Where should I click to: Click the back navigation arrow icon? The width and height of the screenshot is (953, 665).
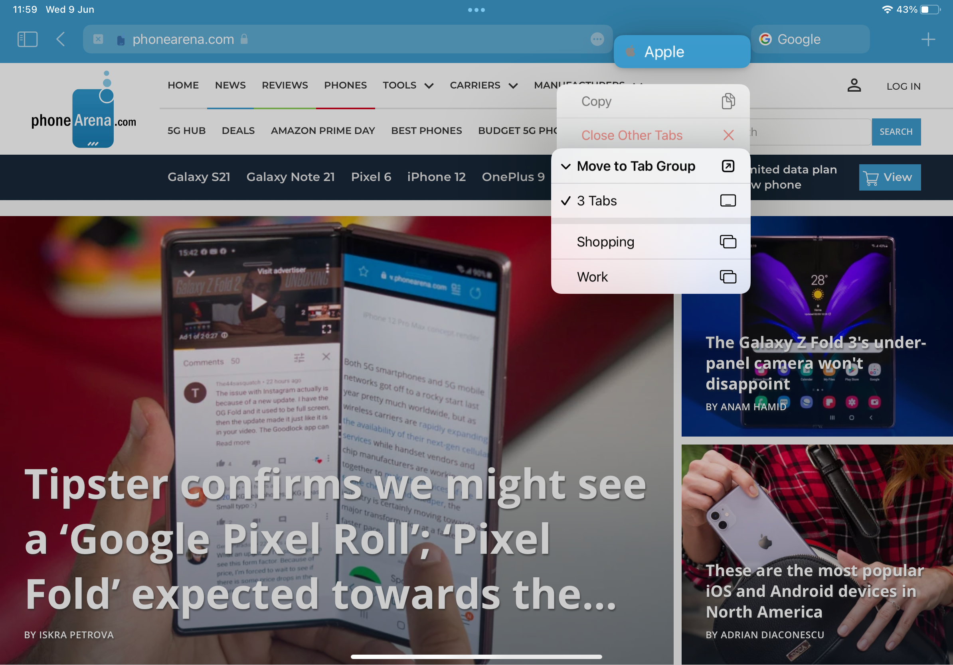tap(61, 39)
